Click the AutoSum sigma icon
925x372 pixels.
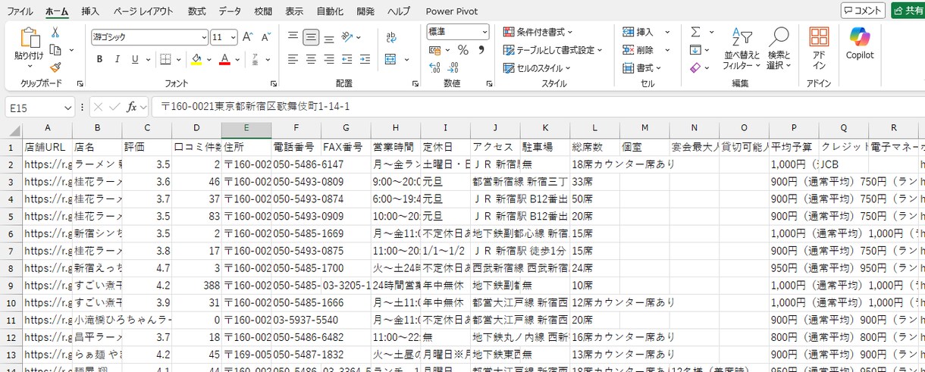click(x=695, y=32)
